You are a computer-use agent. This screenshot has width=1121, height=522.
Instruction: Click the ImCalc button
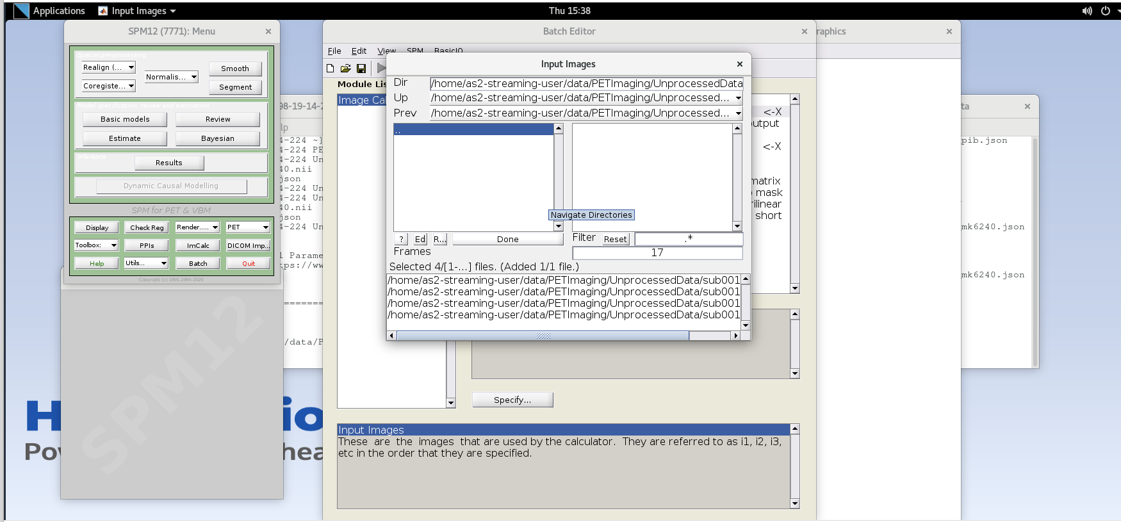198,245
